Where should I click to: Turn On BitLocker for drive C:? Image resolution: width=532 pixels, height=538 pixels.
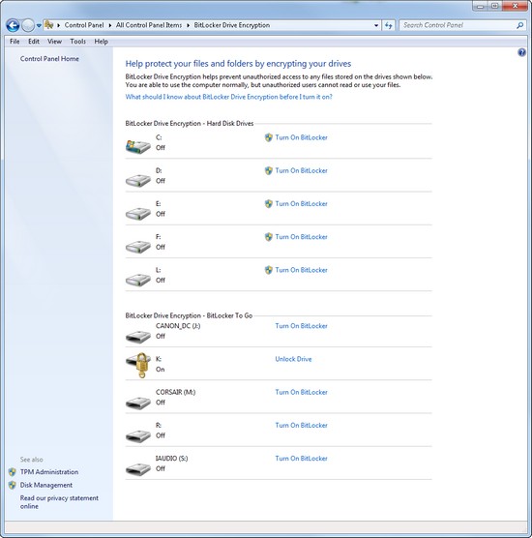click(x=301, y=137)
